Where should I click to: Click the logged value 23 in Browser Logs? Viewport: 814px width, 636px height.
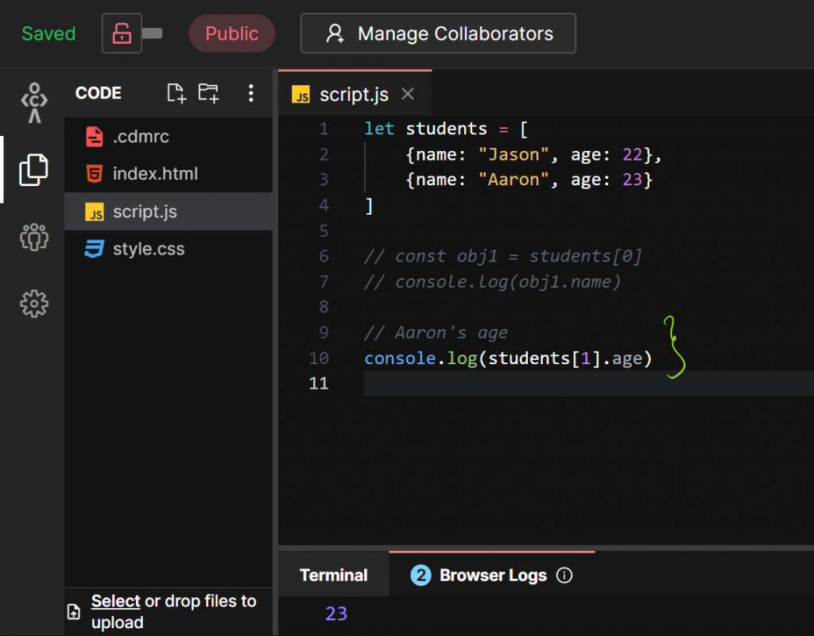[x=336, y=614]
